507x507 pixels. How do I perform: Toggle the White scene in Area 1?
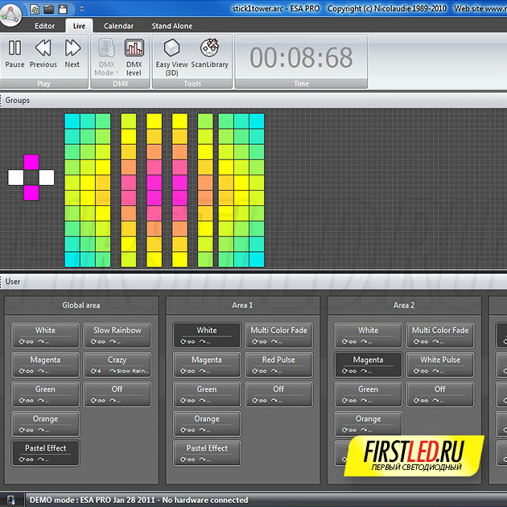tap(207, 335)
